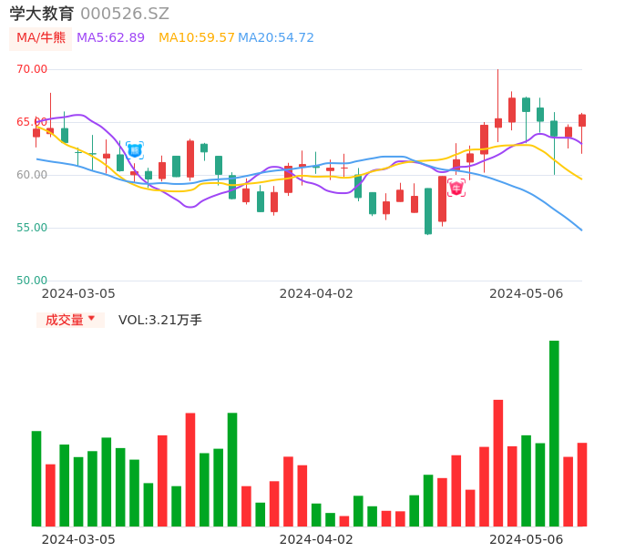Click the tallest green volume bar
625x552 pixels.
pyautogui.click(x=554, y=433)
